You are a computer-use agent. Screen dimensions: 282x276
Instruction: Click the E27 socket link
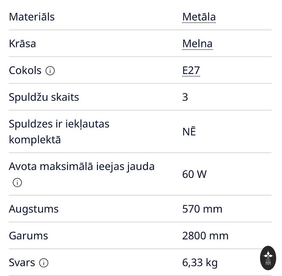[191, 70]
